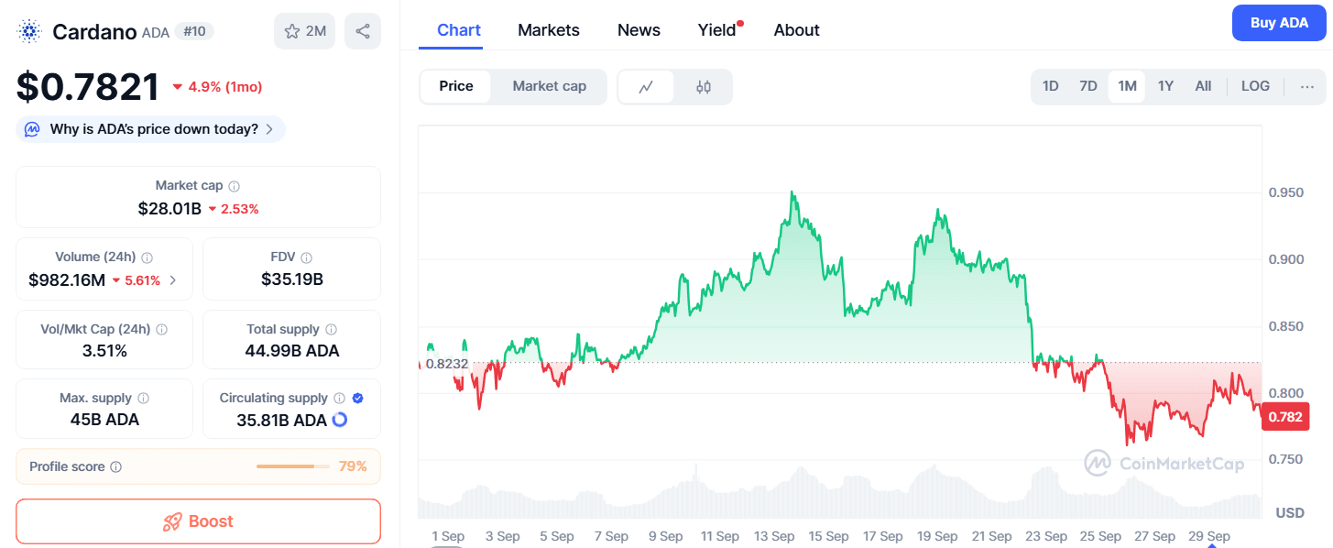Click the Market cap info icon

click(235, 186)
